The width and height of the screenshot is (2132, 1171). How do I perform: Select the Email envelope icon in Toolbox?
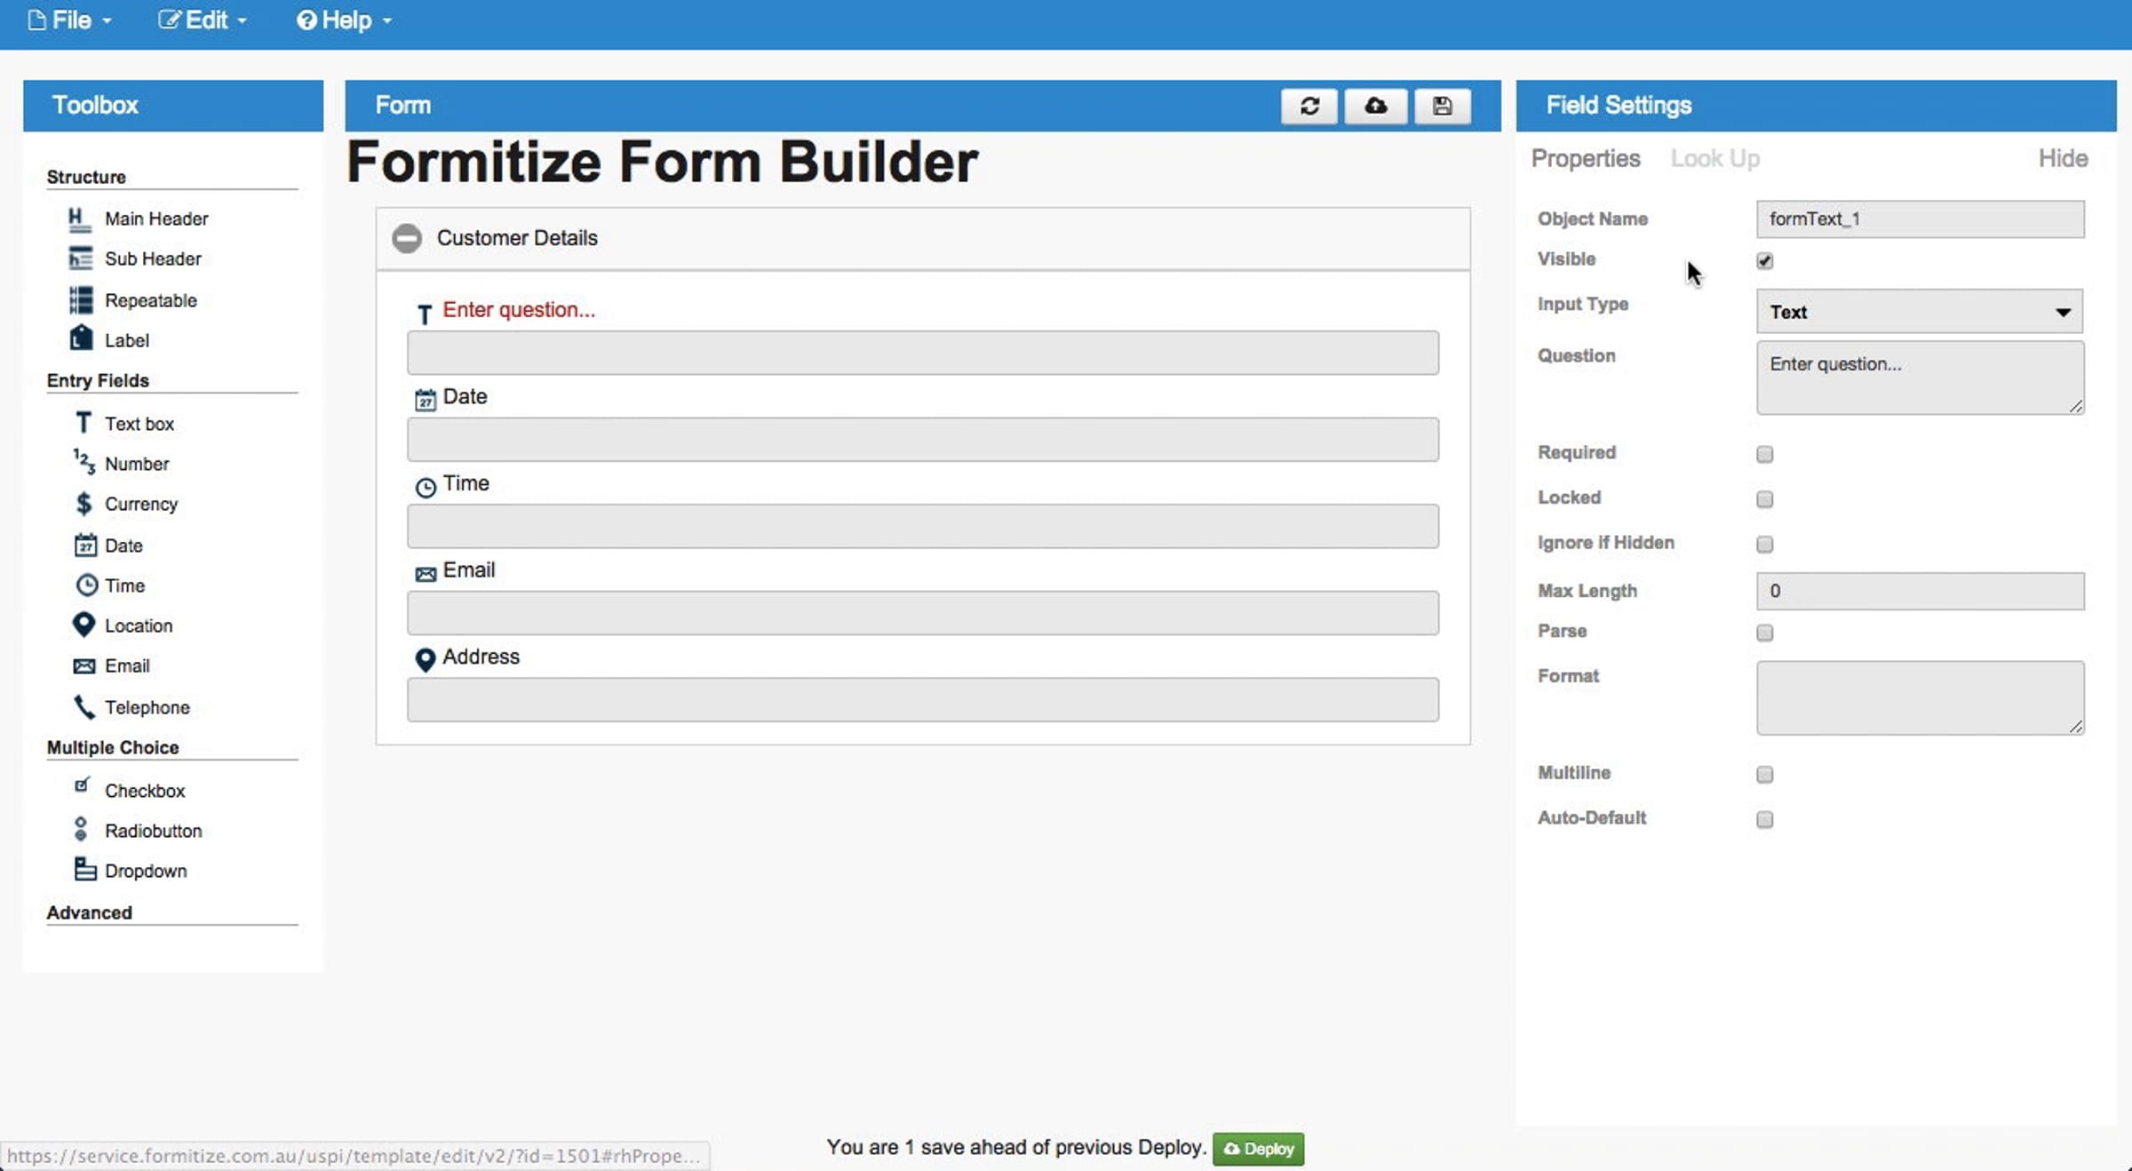click(84, 666)
